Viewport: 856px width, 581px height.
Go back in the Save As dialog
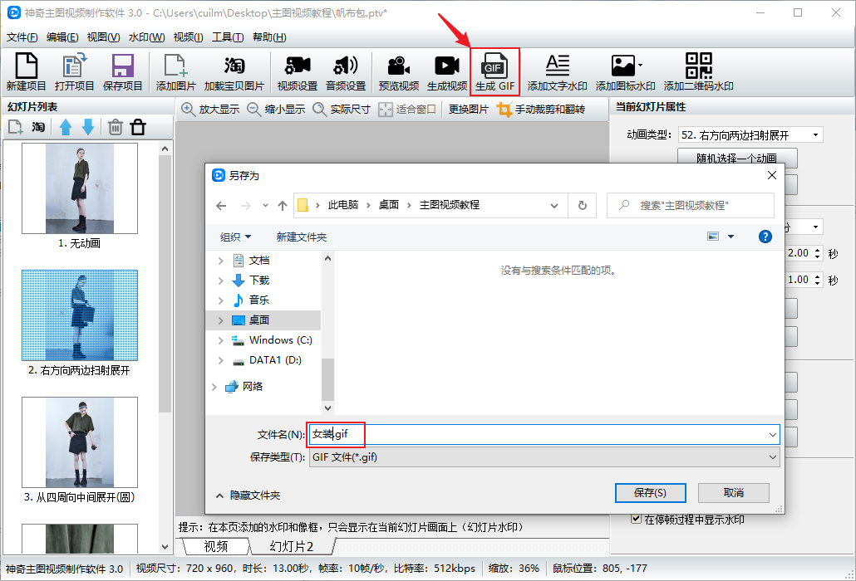221,206
